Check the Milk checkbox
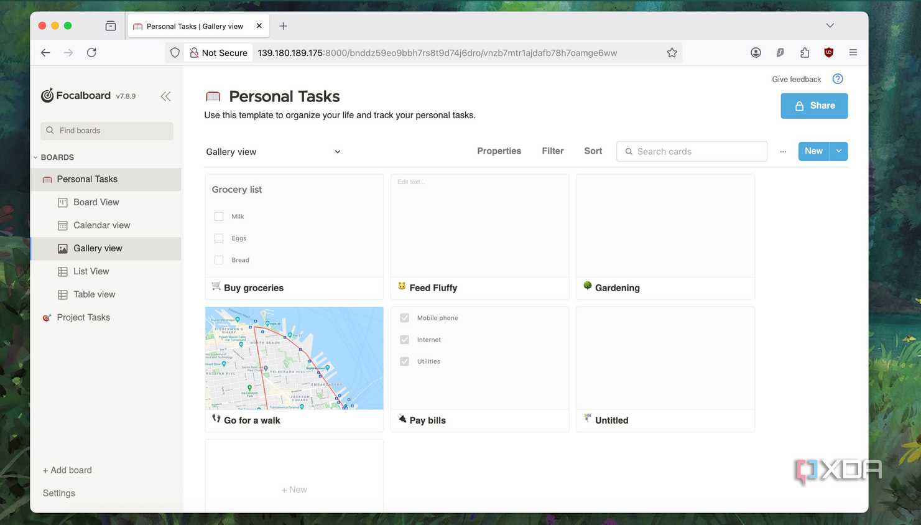This screenshot has width=921, height=525. coord(219,216)
